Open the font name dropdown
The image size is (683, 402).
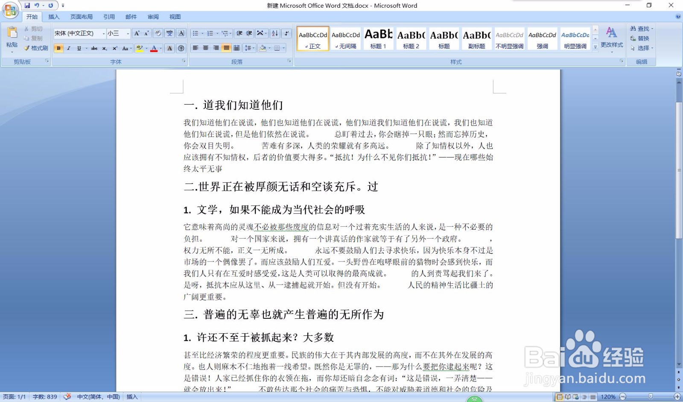click(104, 34)
